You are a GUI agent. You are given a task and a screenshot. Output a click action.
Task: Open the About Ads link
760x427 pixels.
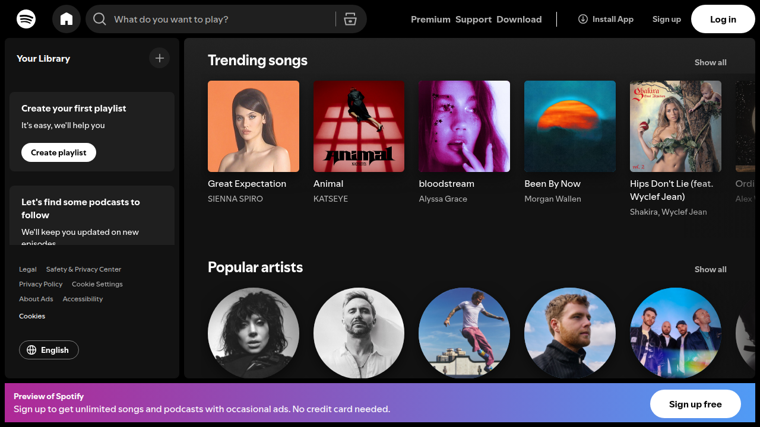[x=36, y=299]
